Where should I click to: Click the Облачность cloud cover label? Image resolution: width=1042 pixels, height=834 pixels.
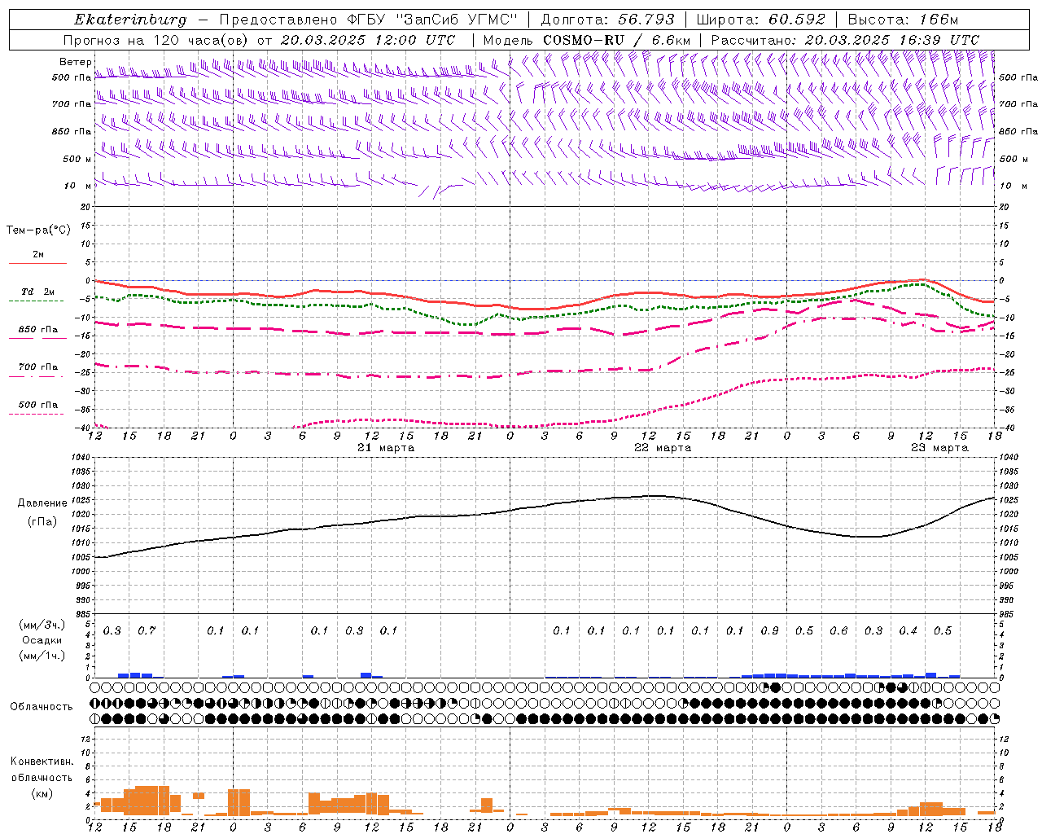[42, 706]
